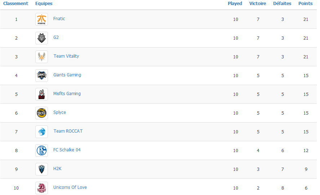Click the Points column header
The width and height of the screenshot is (320, 195).
tap(306, 4)
